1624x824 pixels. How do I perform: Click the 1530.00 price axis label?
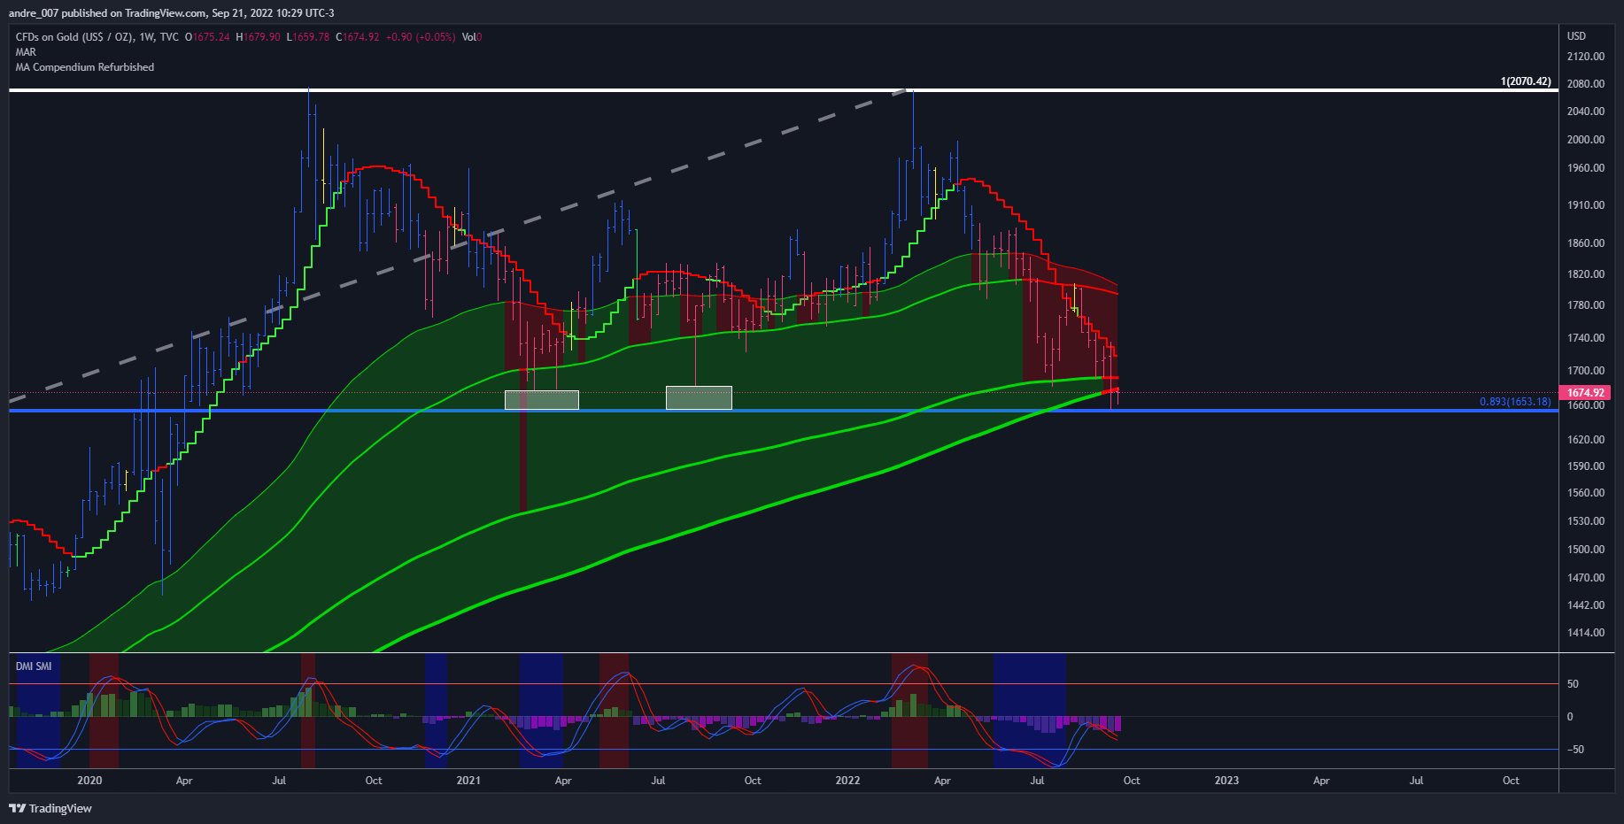(1585, 521)
